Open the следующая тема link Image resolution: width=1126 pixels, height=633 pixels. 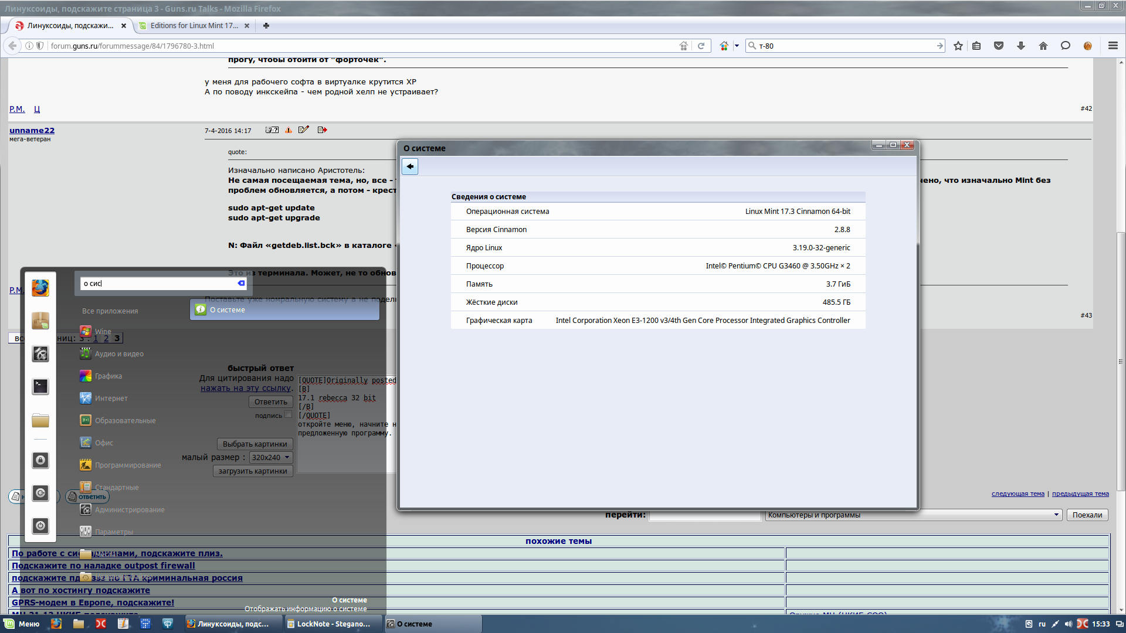click(x=1018, y=494)
